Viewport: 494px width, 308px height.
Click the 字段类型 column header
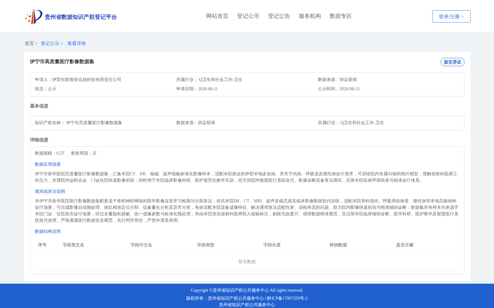click(x=206, y=245)
